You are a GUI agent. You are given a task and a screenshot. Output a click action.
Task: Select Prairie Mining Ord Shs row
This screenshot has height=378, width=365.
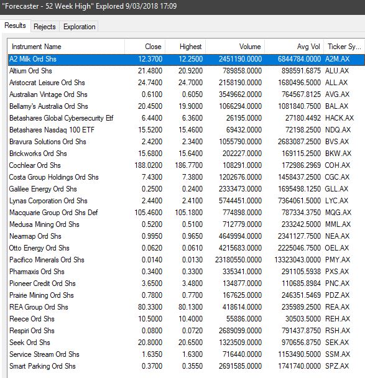pyautogui.click(x=187, y=295)
